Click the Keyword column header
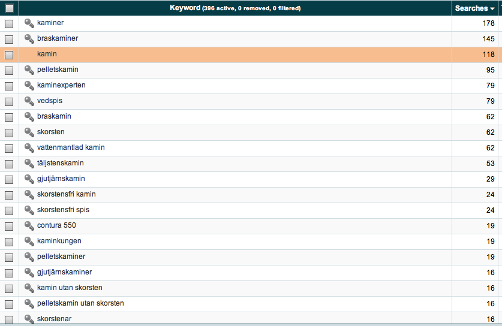Image resolution: width=502 pixels, height=326 pixels. tap(235, 8)
